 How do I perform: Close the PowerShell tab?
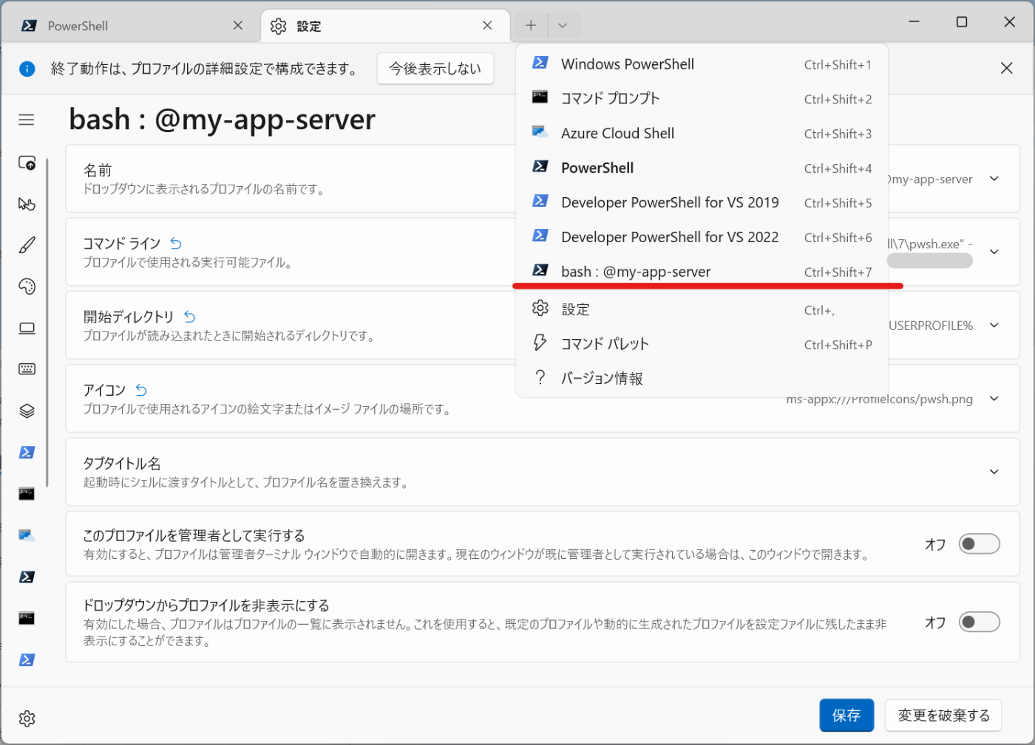coord(238,25)
